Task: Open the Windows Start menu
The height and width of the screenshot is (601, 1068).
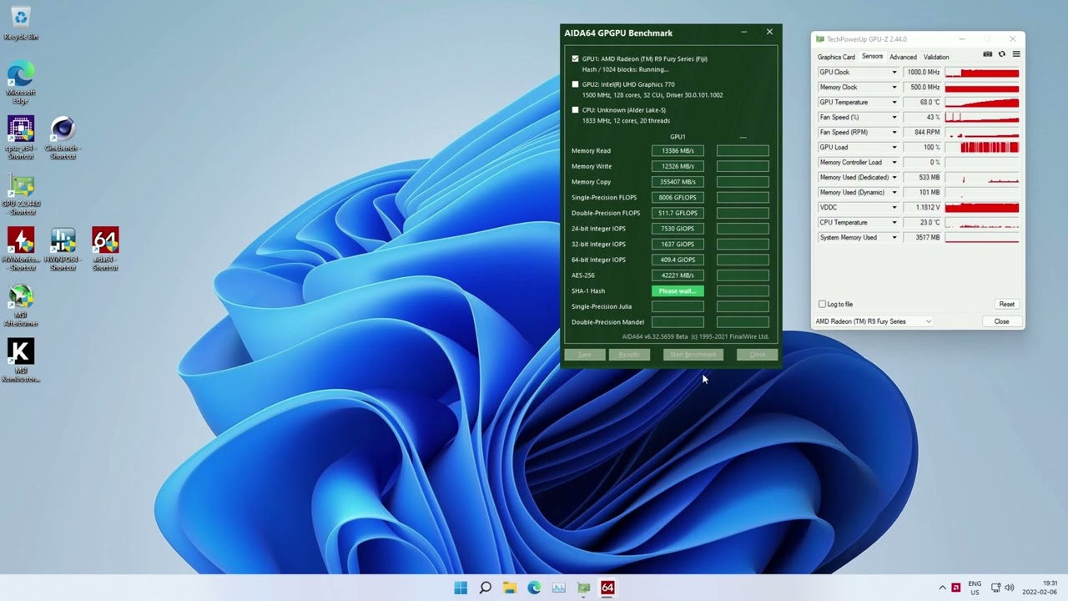Action: (x=461, y=588)
